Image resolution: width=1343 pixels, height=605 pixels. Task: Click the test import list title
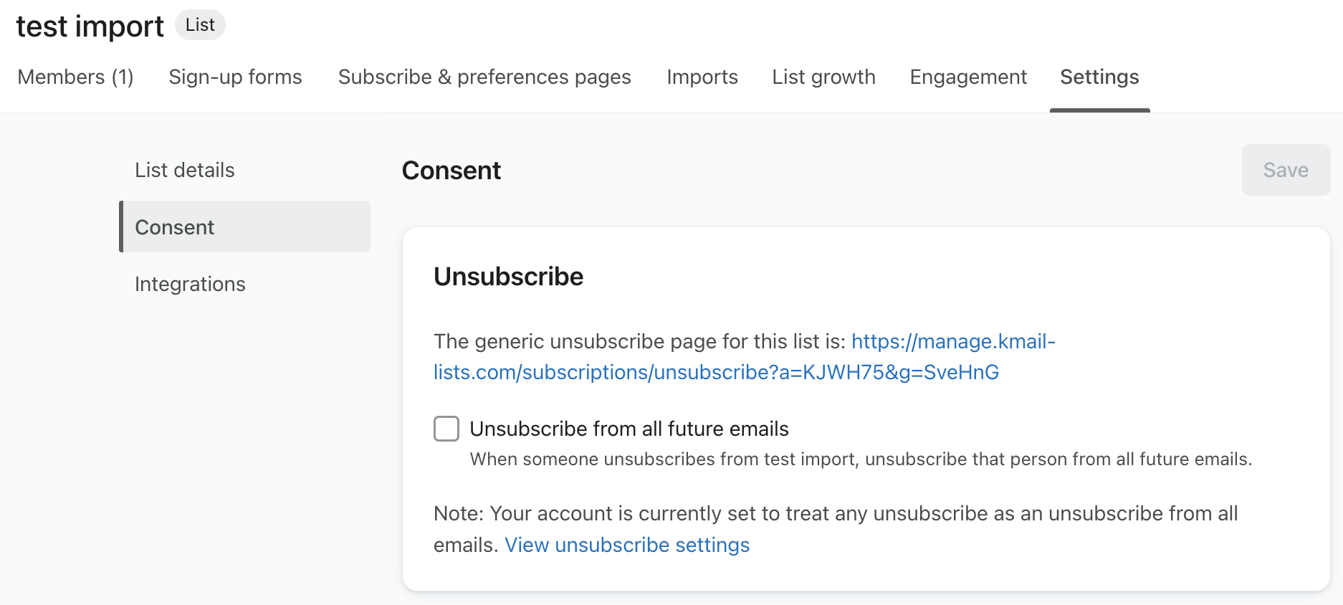(90, 26)
